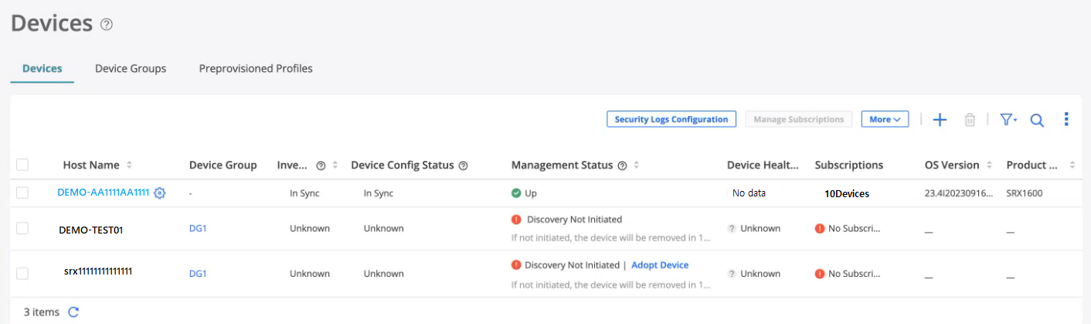The image size is (1091, 324).
Task: Open the filter funnel icon
Action: click(1008, 120)
